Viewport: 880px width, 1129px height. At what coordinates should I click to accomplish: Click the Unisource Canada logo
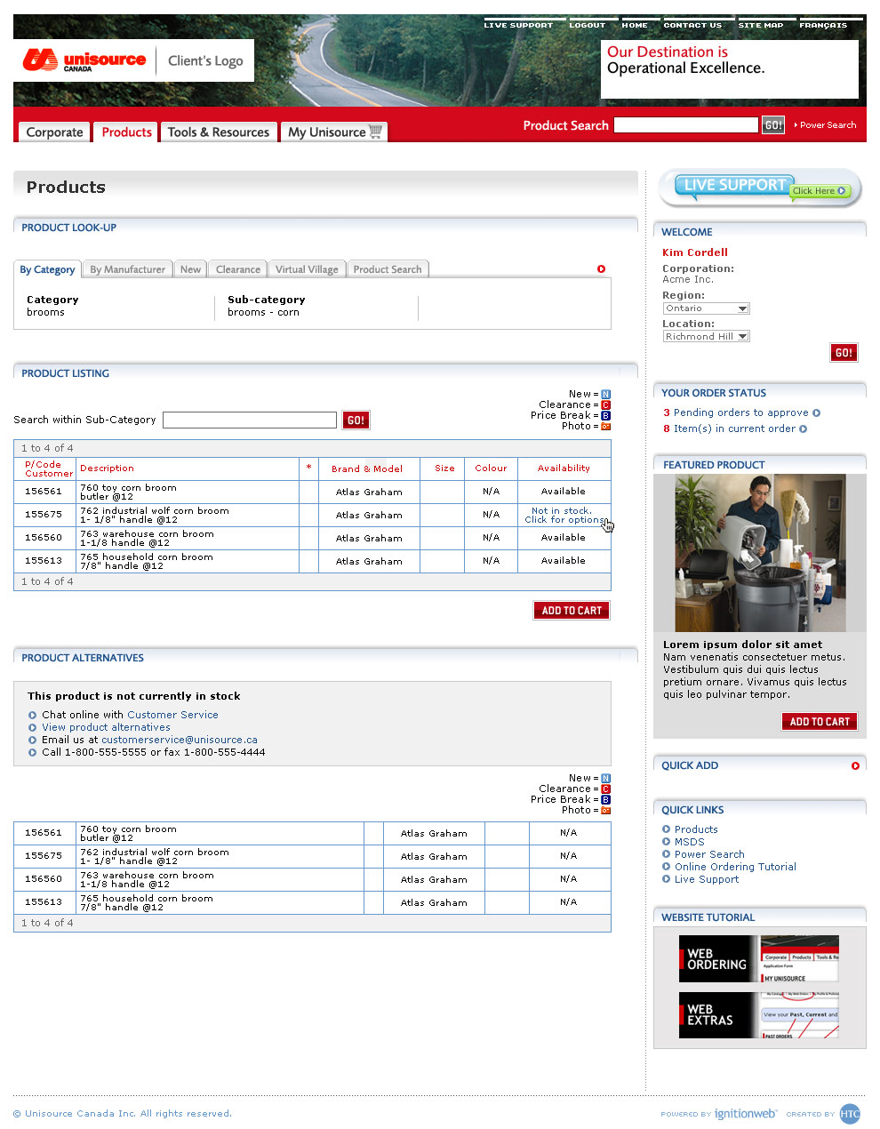(84, 60)
